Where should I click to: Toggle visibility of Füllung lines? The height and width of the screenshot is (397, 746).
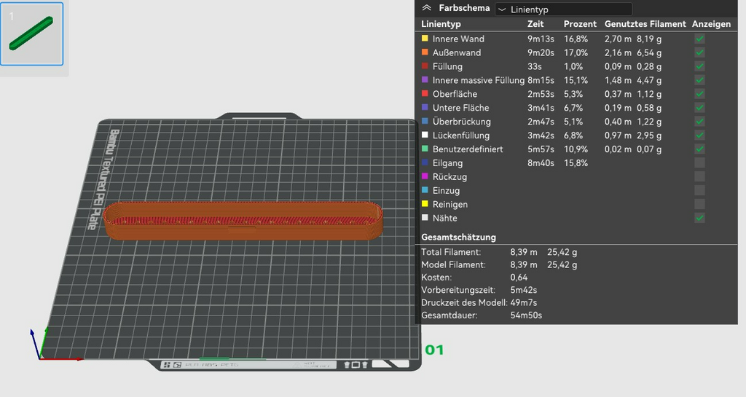(699, 66)
